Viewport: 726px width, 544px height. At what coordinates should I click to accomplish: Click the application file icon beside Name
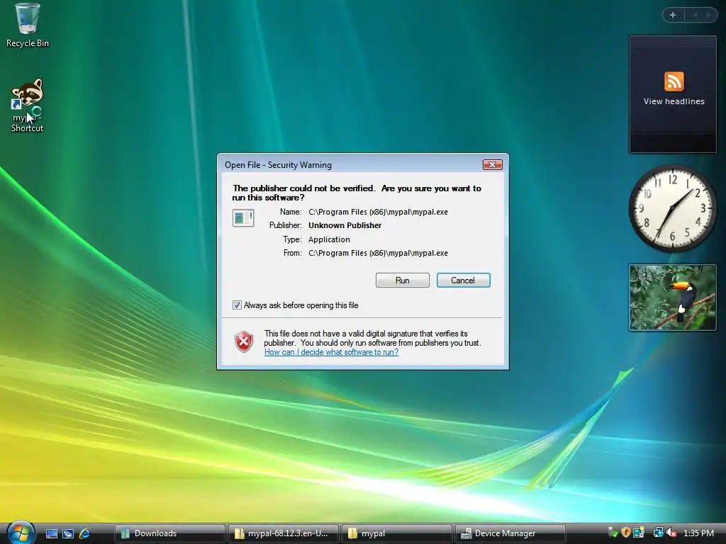coord(243,218)
